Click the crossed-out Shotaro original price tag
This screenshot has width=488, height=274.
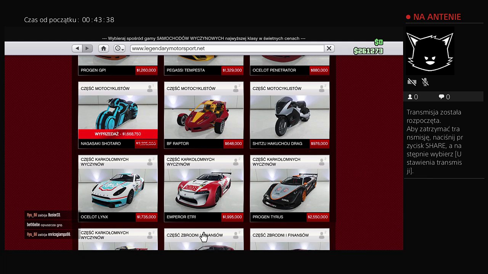click(x=146, y=144)
